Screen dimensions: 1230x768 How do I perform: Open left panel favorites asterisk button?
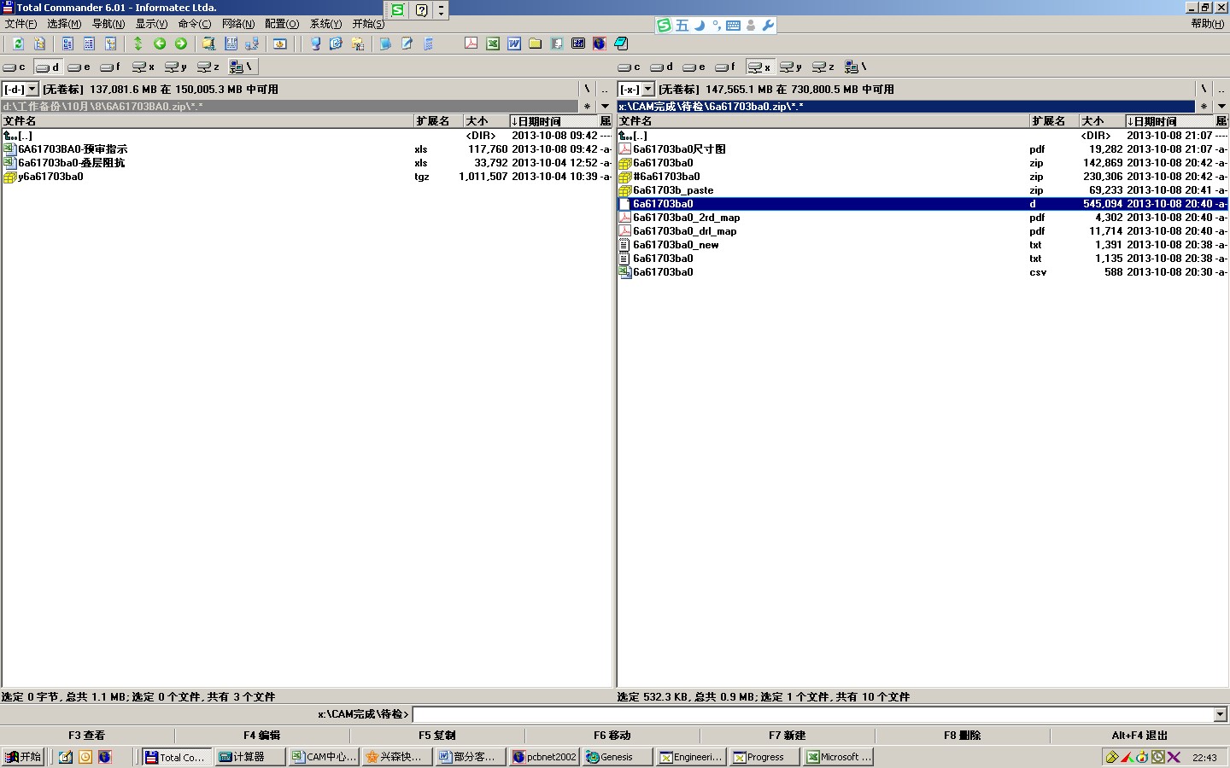(587, 107)
